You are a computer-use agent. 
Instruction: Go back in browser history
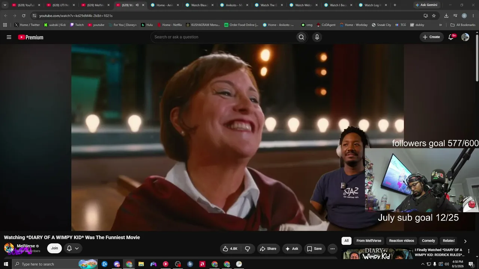point(6,16)
